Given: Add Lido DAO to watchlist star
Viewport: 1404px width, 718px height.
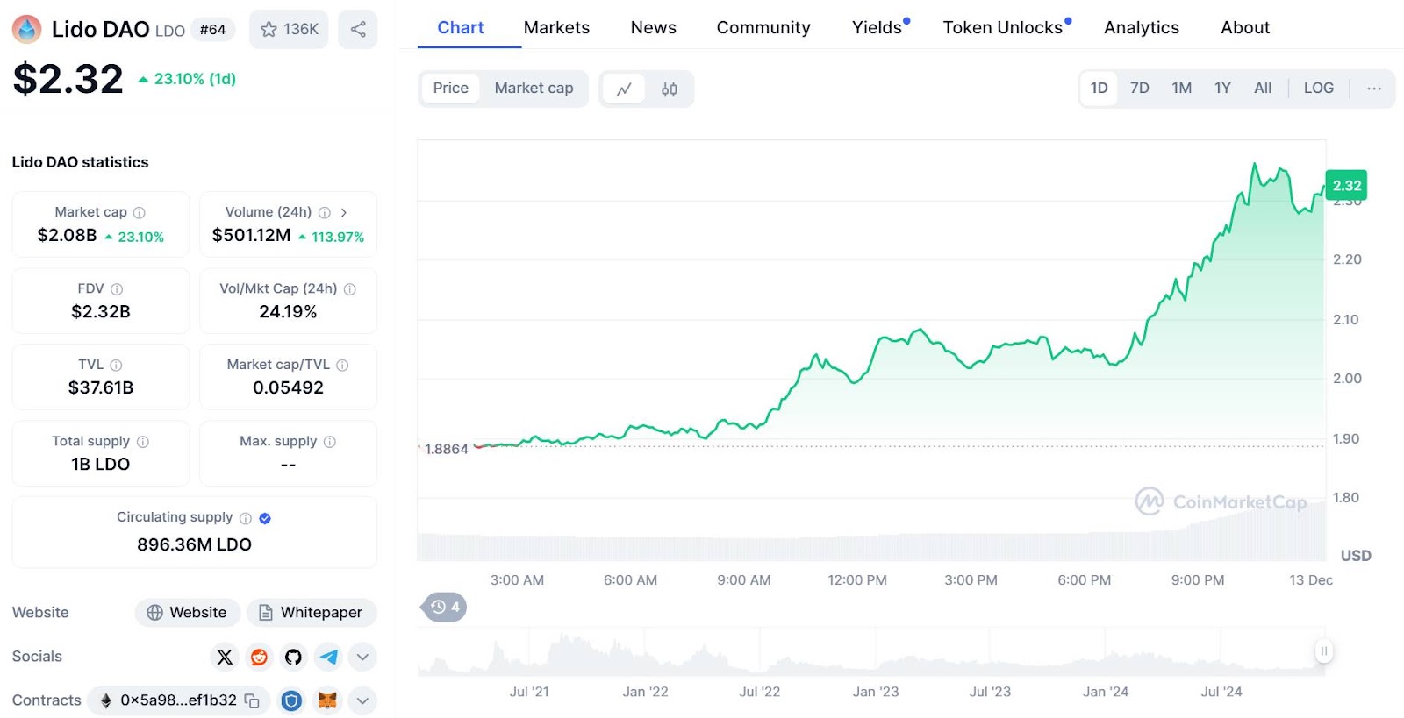Looking at the screenshot, I should pos(269,29).
